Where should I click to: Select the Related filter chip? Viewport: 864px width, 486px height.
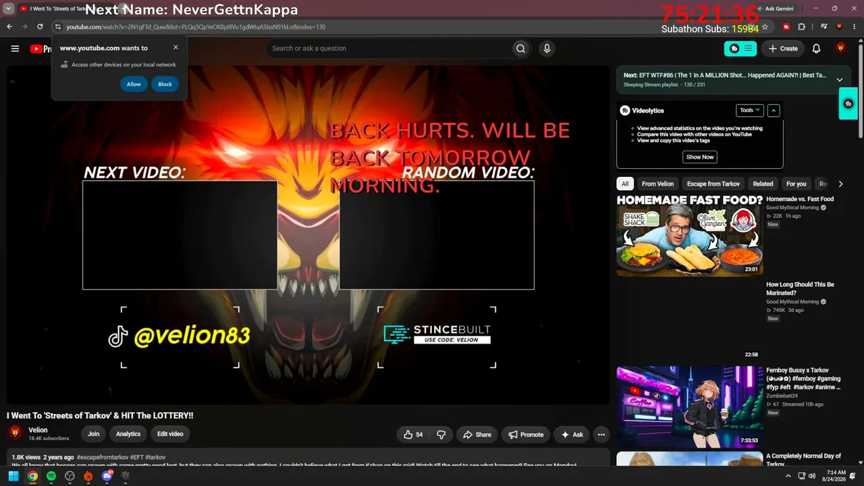point(763,184)
